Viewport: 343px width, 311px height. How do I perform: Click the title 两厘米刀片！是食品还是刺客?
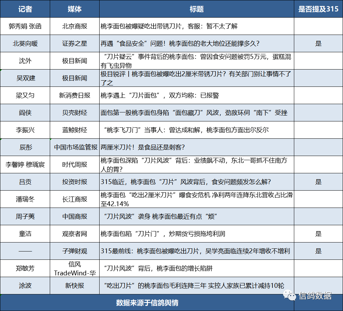197,147
